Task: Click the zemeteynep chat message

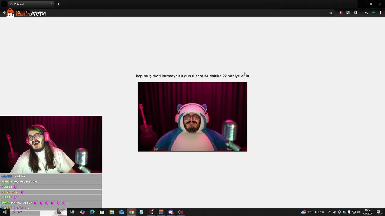Action: tap(51, 192)
